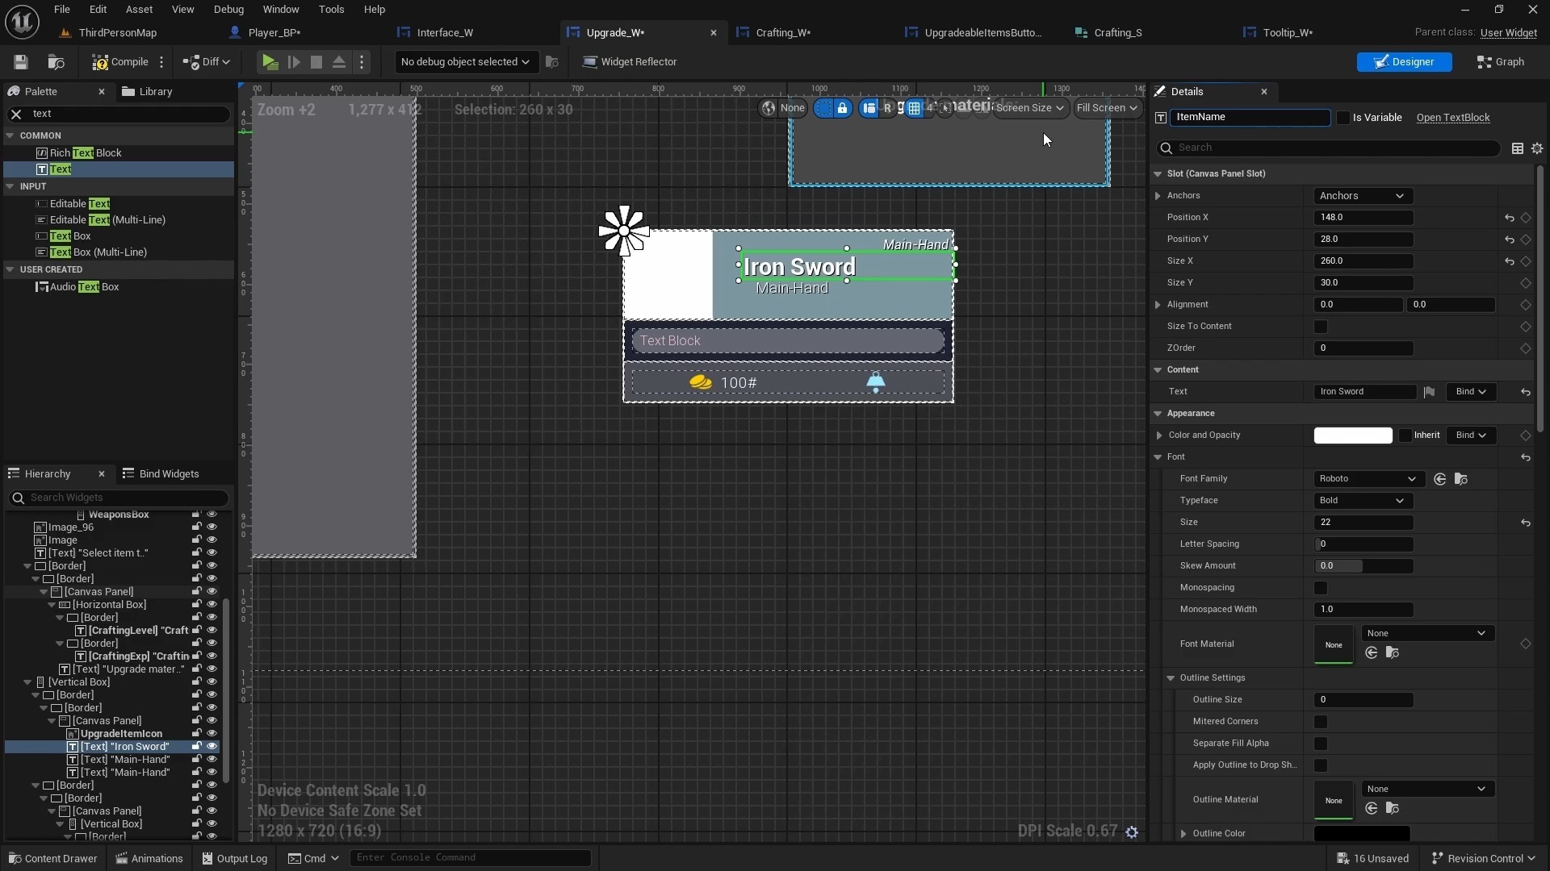This screenshot has height=871, width=1550.
Task: Check the Size To Content box
Action: coord(1321,327)
